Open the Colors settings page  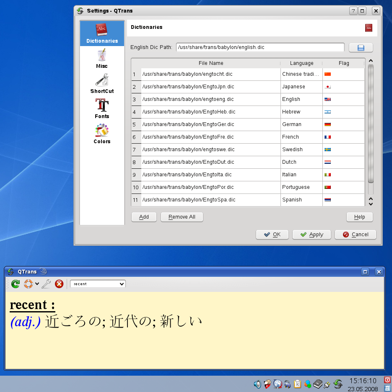coord(102,134)
